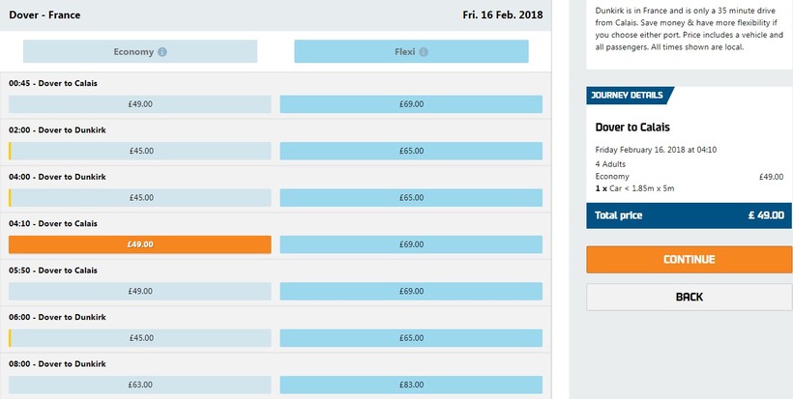Select 05:50 Dover to Calais Economy £49.00
The image size is (793, 399).
coord(140,291)
